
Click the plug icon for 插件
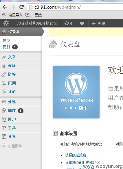coord(4,110)
